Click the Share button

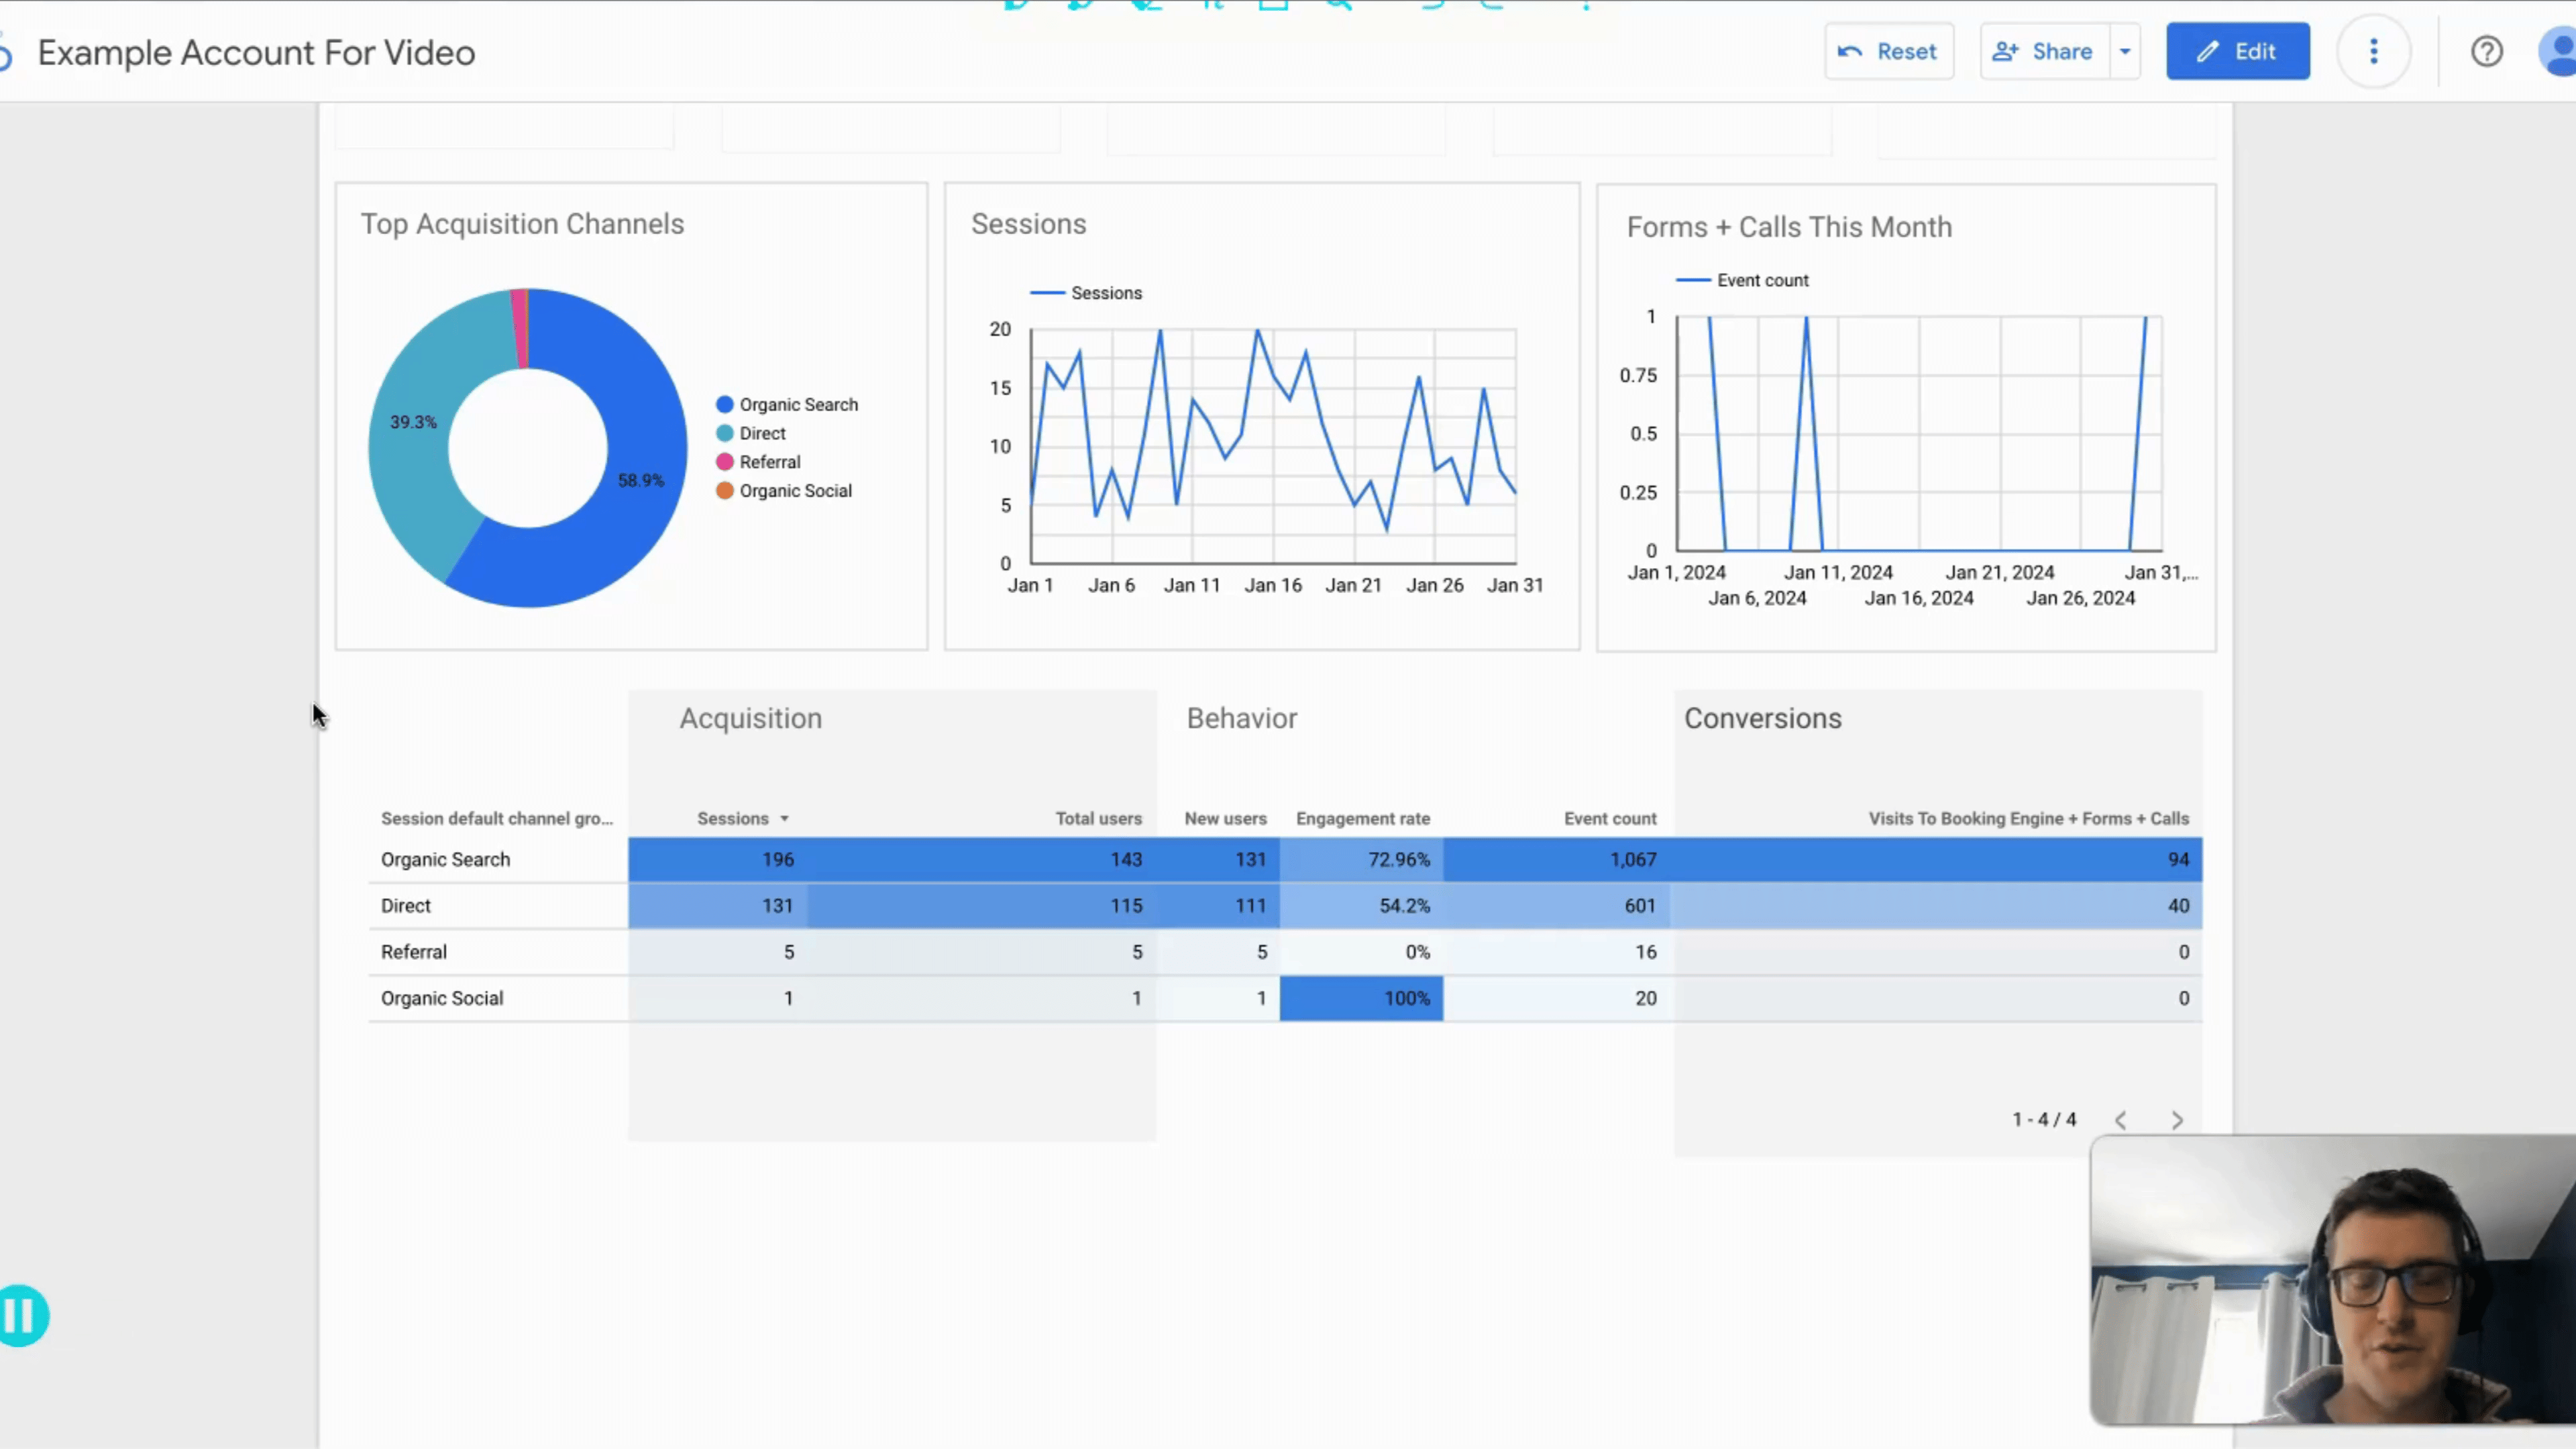pos(2044,52)
